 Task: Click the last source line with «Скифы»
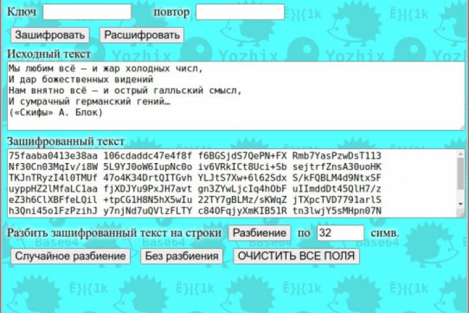55,113
